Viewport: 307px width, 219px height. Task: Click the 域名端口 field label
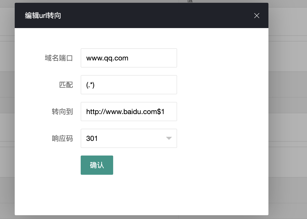[x=59, y=58]
